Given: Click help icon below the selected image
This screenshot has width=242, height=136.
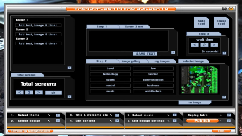Looking at the screenshot, I should coord(224,97).
